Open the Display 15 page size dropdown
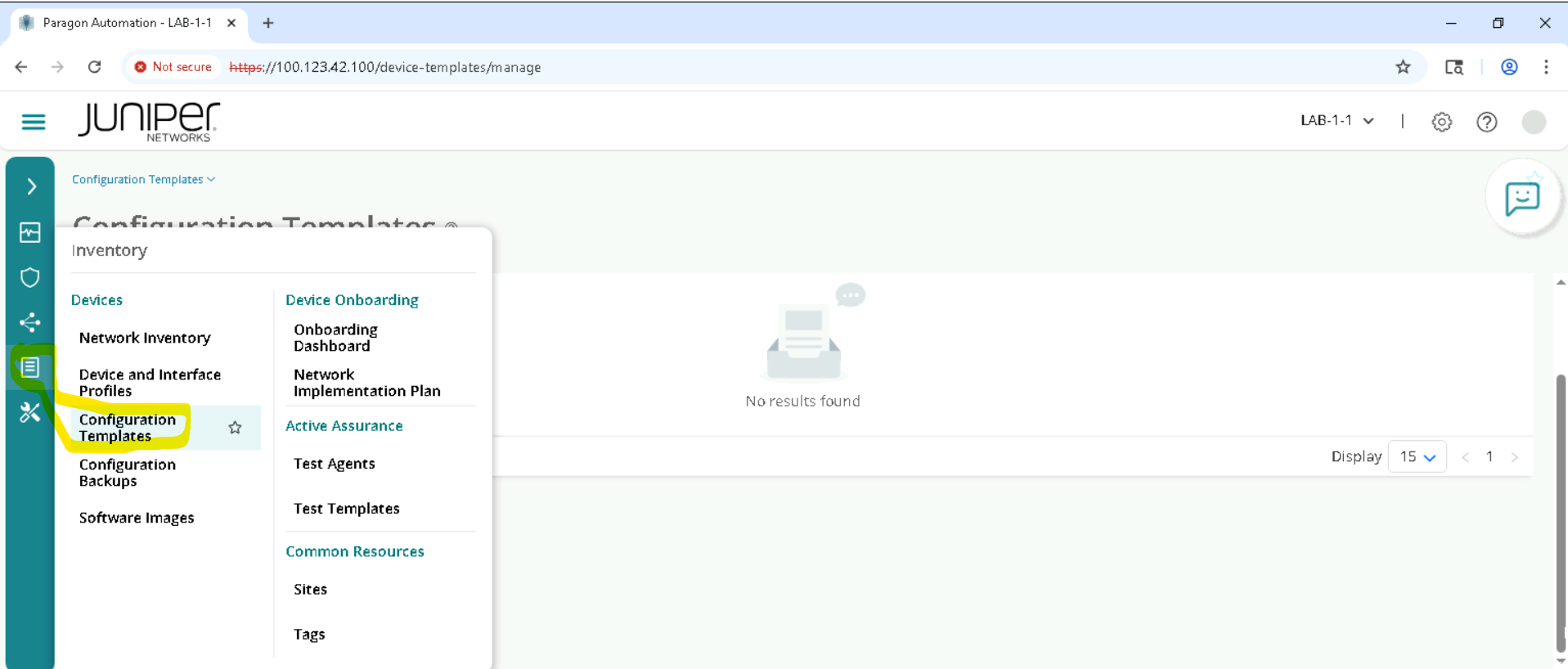Image resolution: width=1568 pixels, height=669 pixels. coord(1417,457)
